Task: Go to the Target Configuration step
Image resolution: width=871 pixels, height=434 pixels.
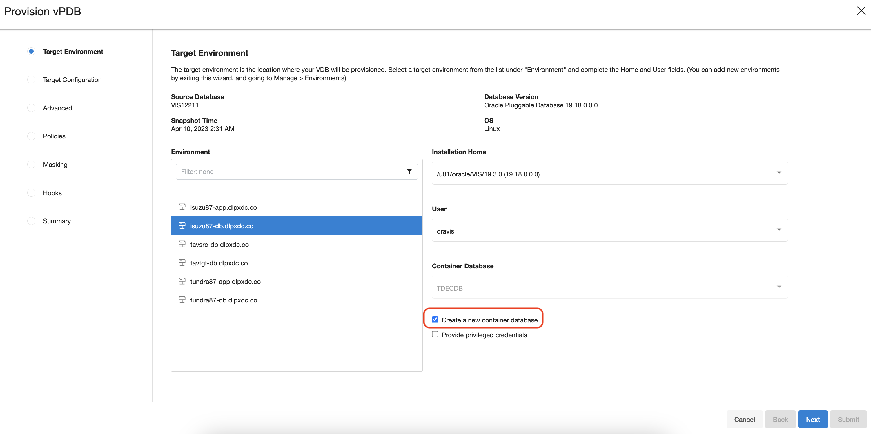Action: click(x=72, y=80)
